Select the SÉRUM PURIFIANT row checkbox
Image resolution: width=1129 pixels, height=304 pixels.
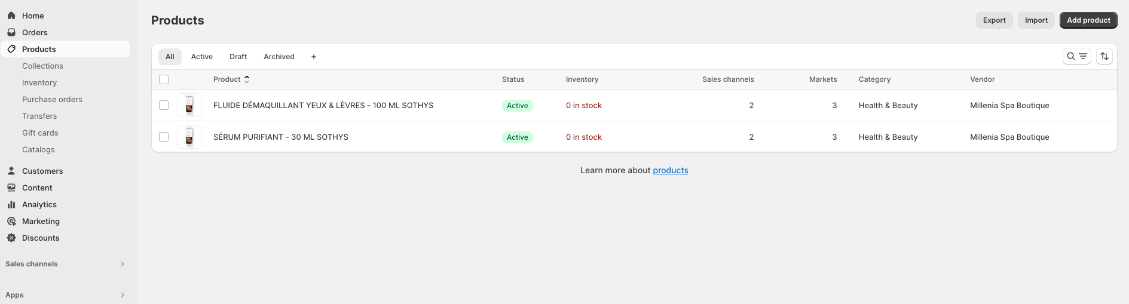pyautogui.click(x=164, y=137)
